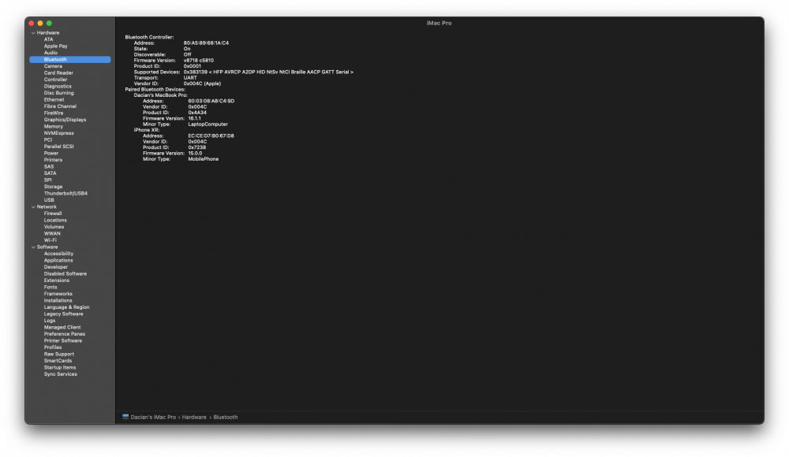Screen dimensions: 789x457
Task: Select Profiles under Software
Action: click(53, 347)
